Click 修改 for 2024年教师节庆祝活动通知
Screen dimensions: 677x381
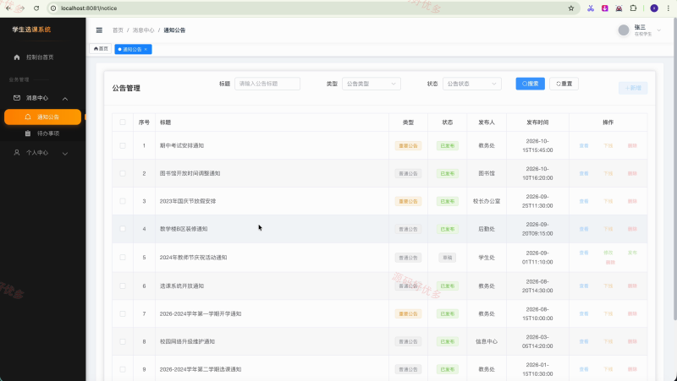pyautogui.click(x=608, y=253)
